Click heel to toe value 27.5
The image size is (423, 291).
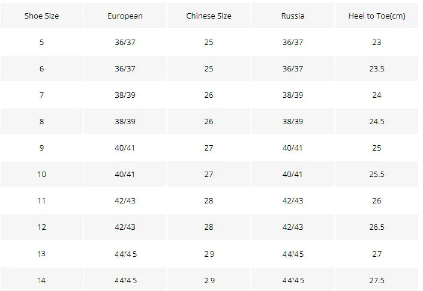[377, 280]
